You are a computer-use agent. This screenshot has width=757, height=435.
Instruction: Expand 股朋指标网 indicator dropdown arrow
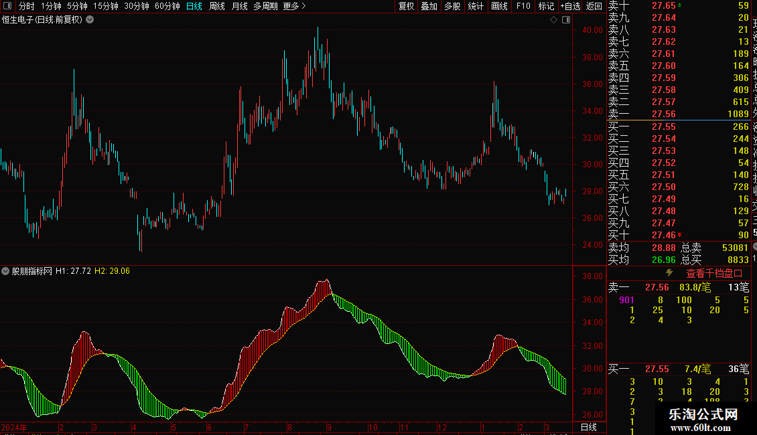(x=5, y=271)
